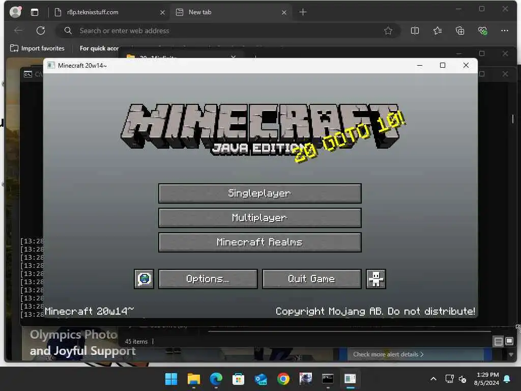The image size is (521, 391).
Task: Quit Game from Minecraft menu
Action: pyautogui.click(x=312, y=279)
